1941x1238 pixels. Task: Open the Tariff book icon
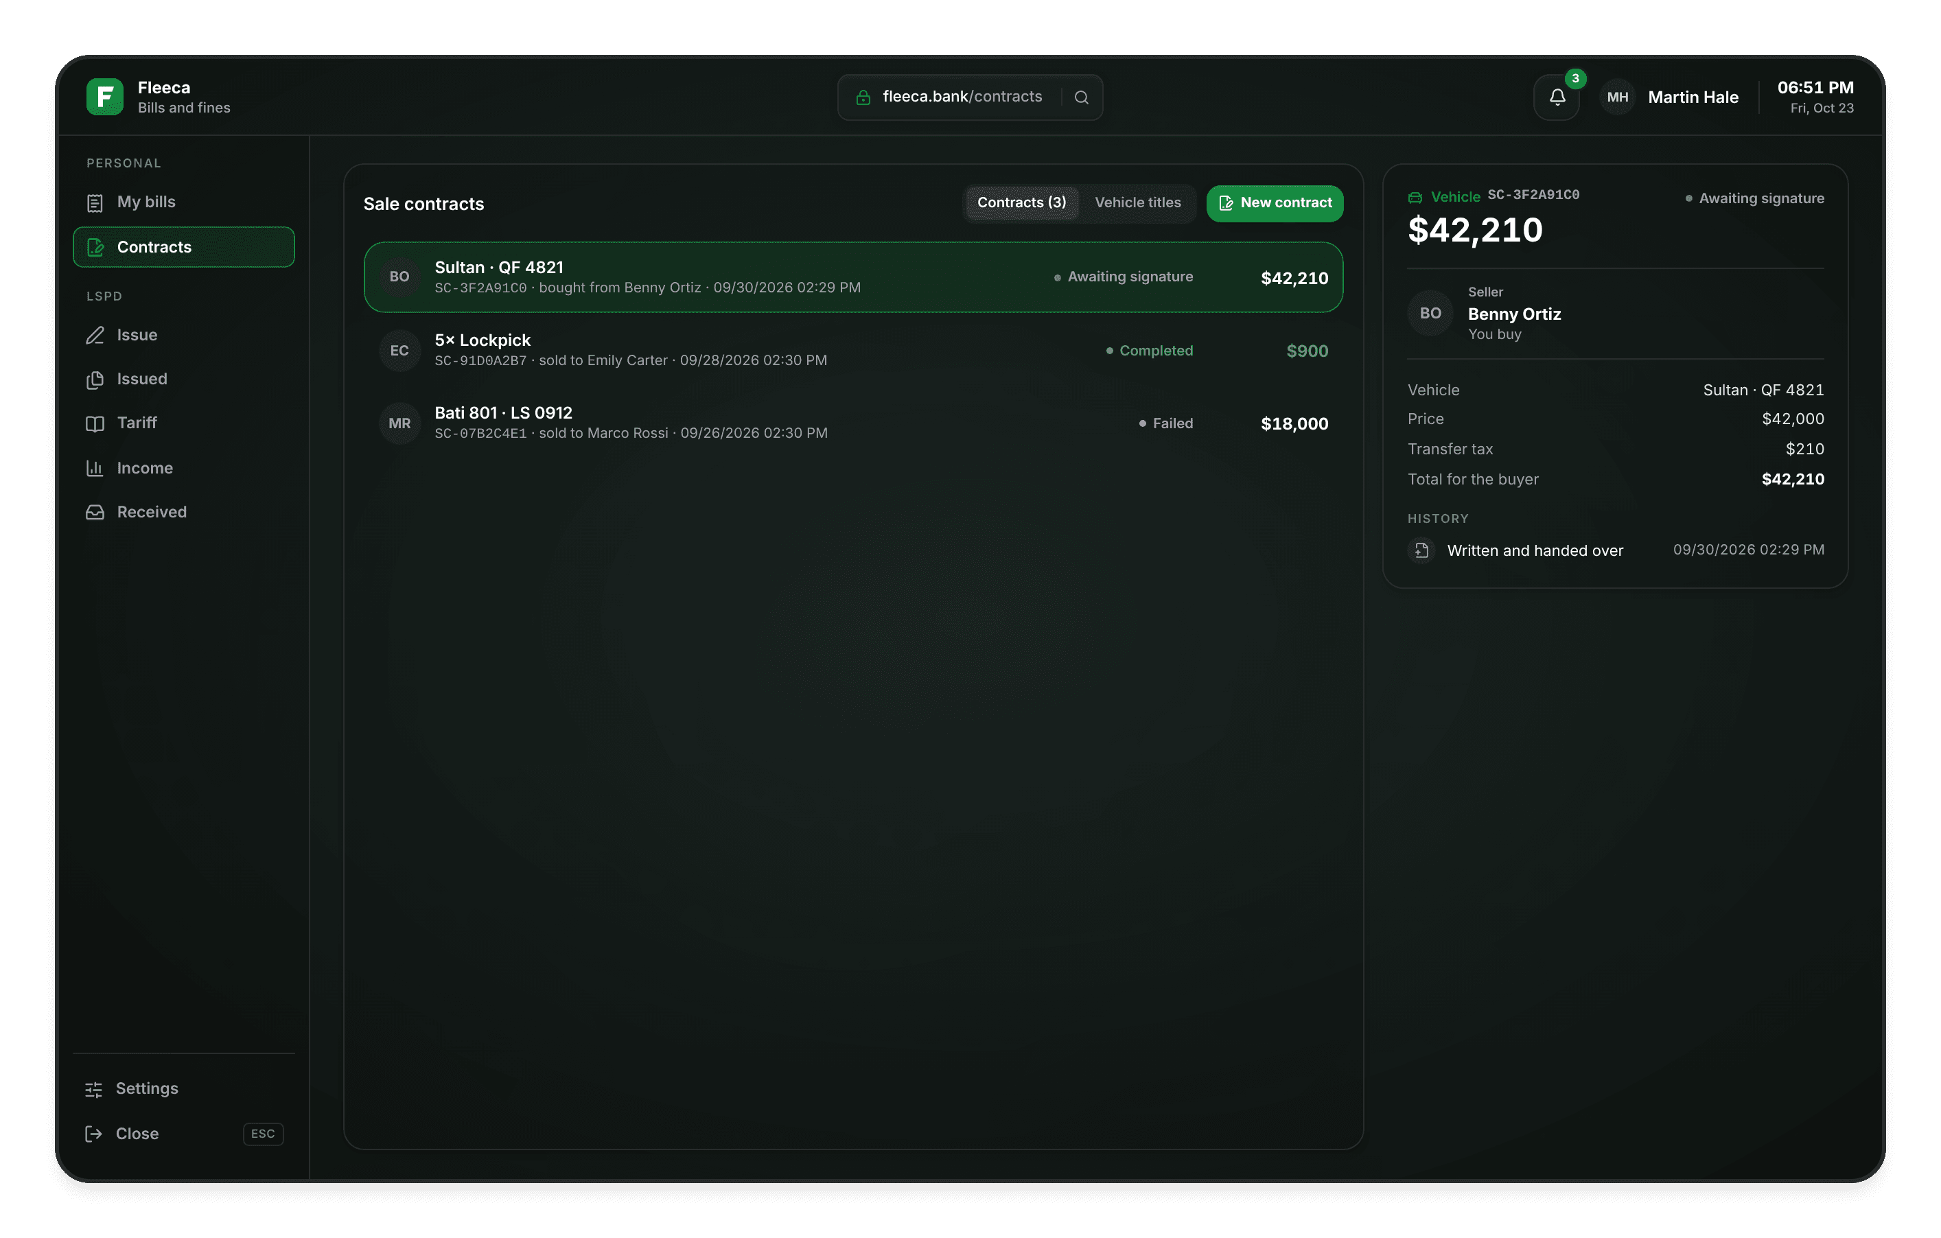95,423
